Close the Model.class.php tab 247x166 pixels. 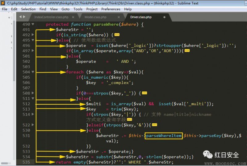click(x=119, y=17)
